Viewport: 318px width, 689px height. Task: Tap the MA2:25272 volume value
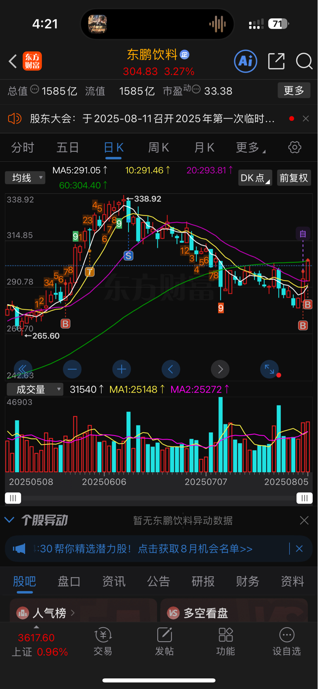[200, 389]
